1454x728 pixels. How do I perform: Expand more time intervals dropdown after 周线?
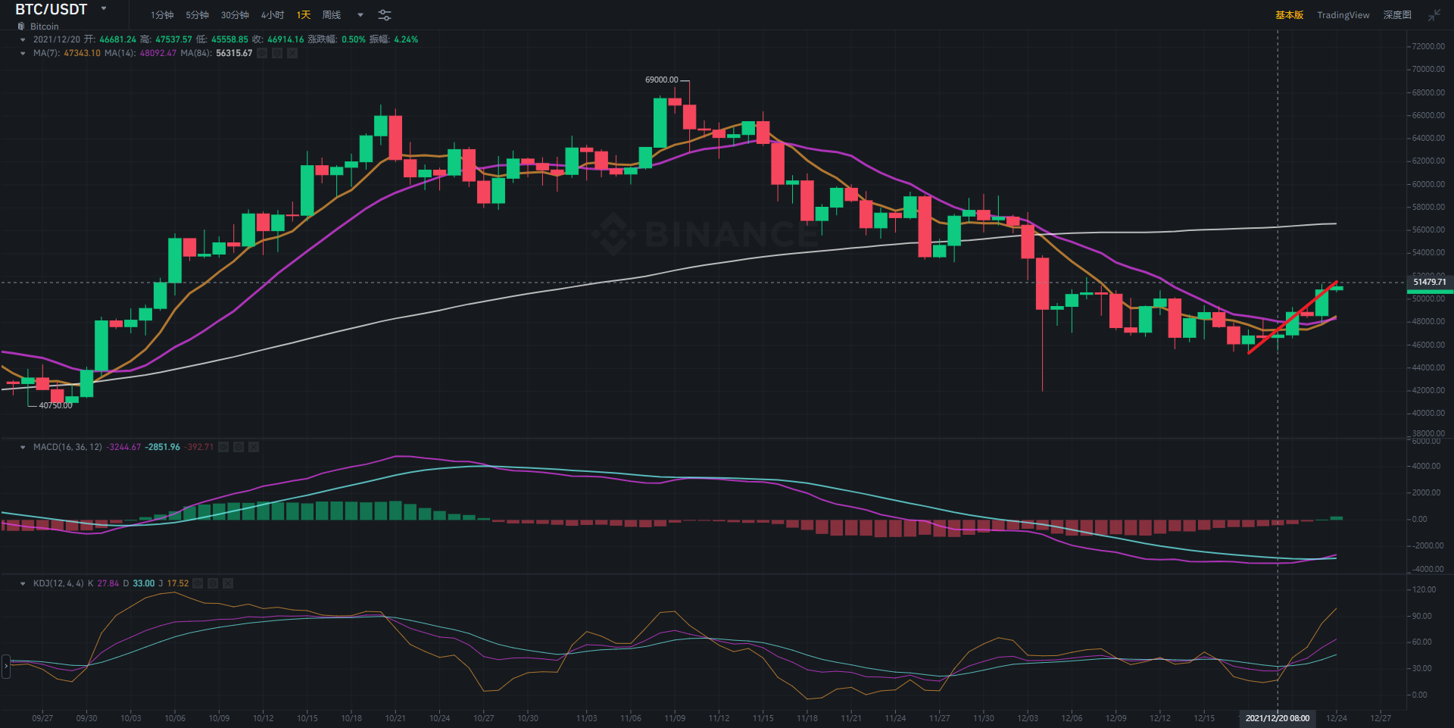pos(360,15)
